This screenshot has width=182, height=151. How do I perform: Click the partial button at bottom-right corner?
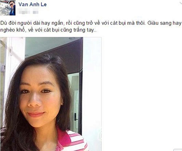(178, 150)
